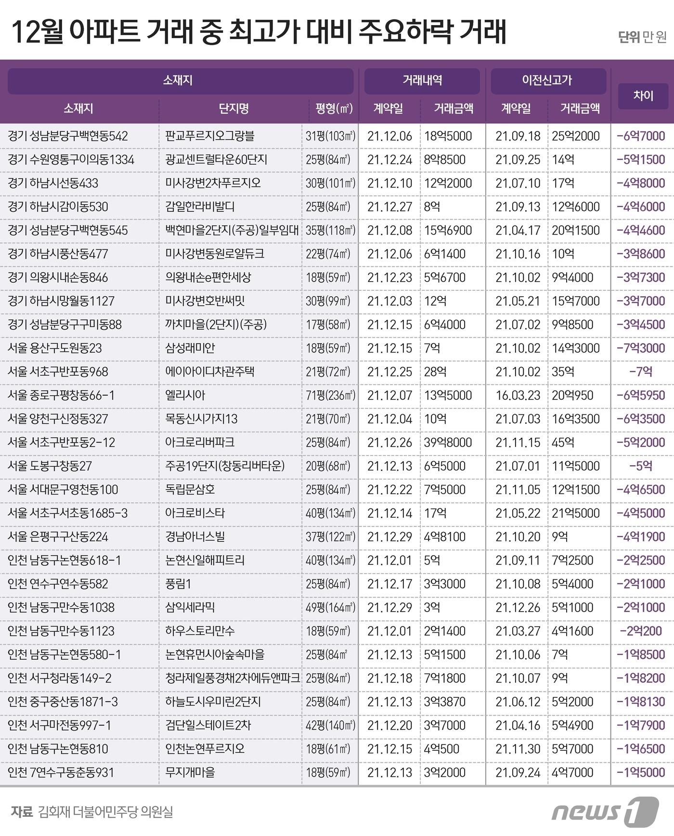Click the 단지명 column header
Viewport: 674px width, 836px height.
pyautogui.click(x=233, y=109)
